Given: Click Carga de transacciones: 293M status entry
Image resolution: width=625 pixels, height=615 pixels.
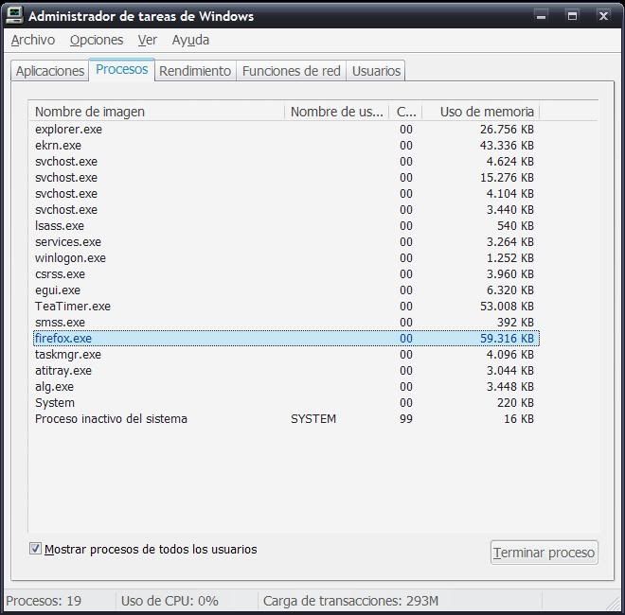Looking at the screenshot, I should [350, 601].
